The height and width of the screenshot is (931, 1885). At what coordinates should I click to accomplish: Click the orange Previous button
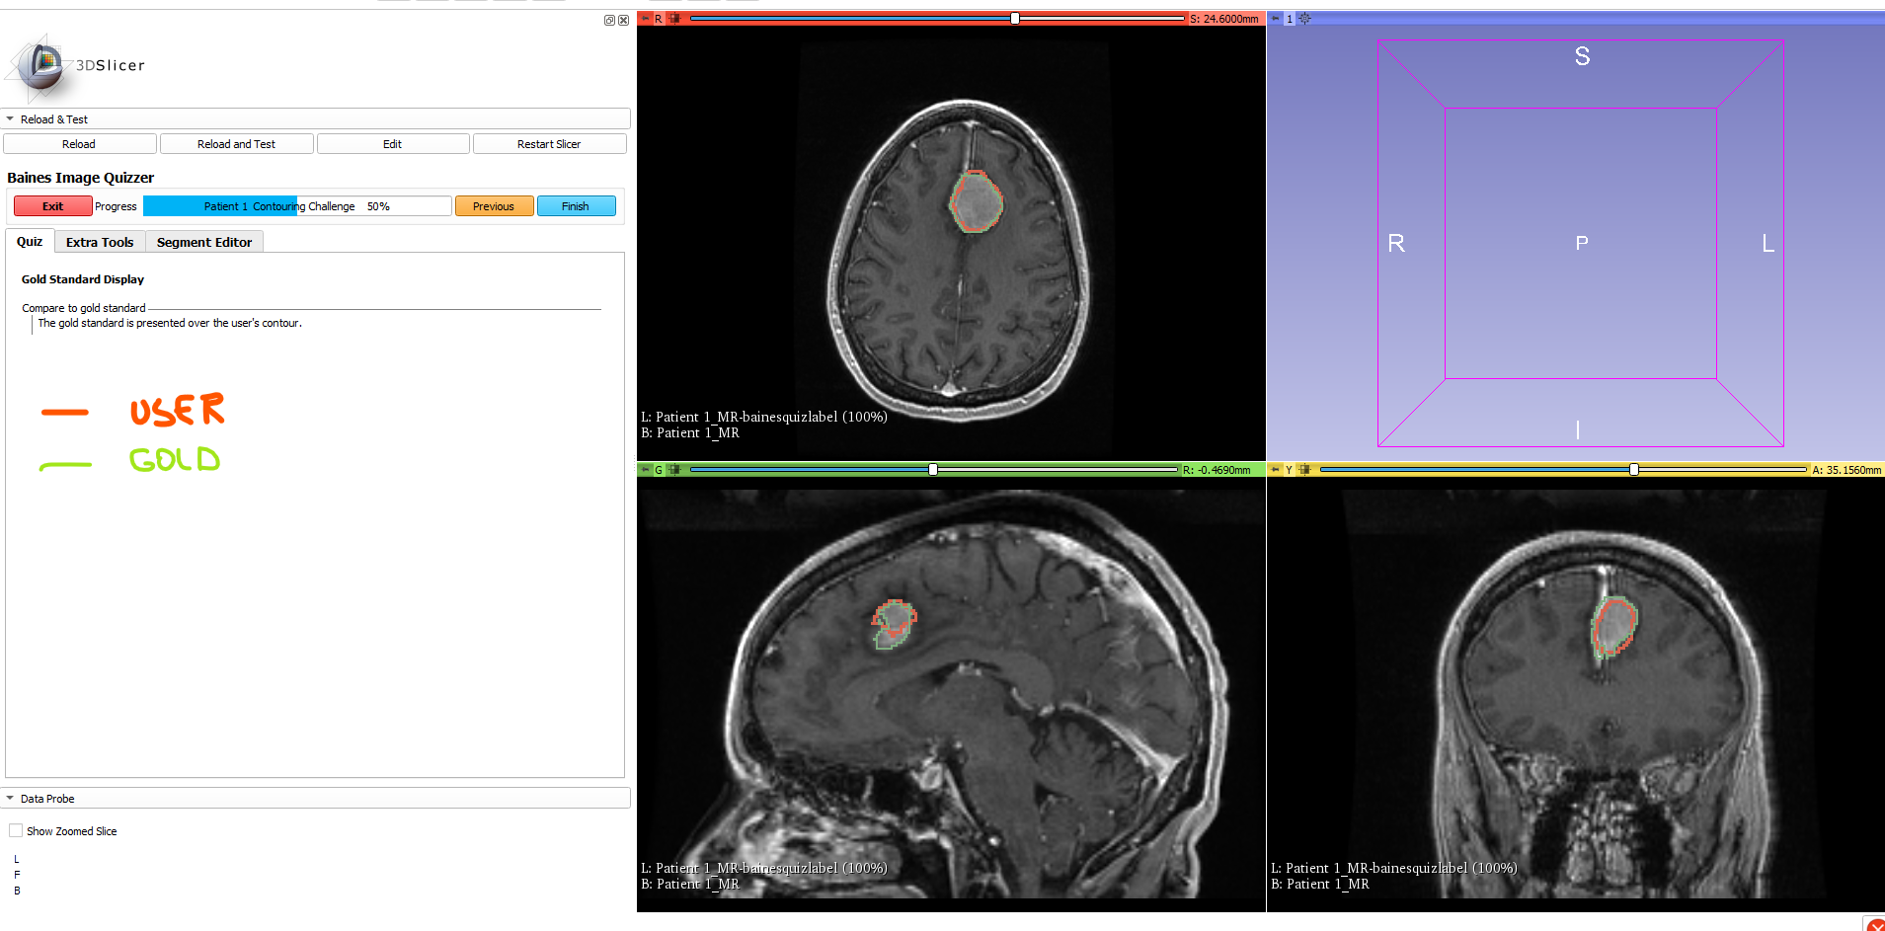(x=494, y=206)
